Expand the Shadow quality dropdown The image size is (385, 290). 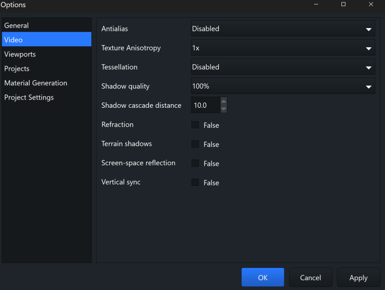[x=283, y=86]
